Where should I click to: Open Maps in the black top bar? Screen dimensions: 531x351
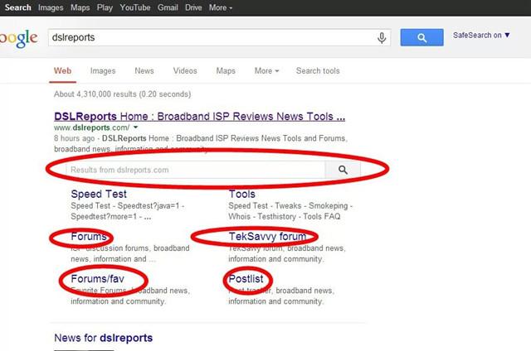tap(80, 7)
